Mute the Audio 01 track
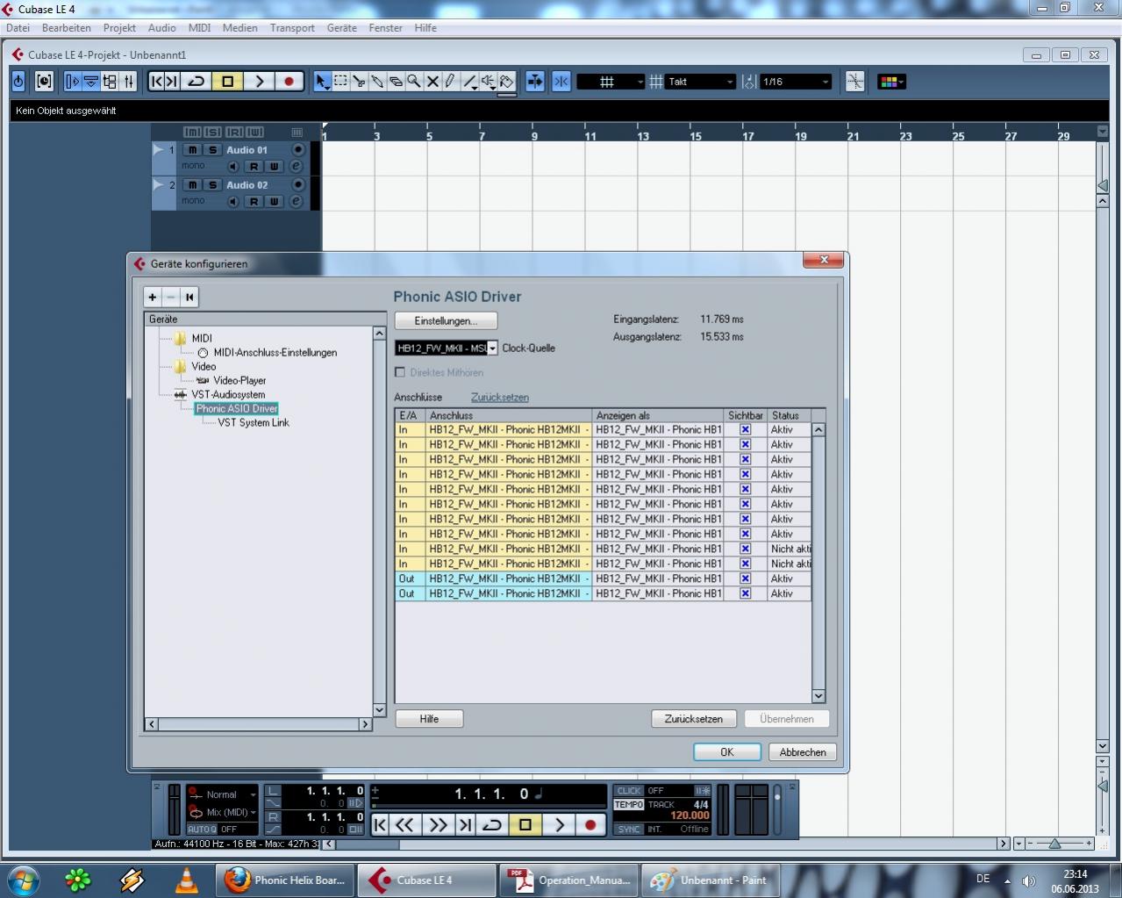 tap(193, 150)
